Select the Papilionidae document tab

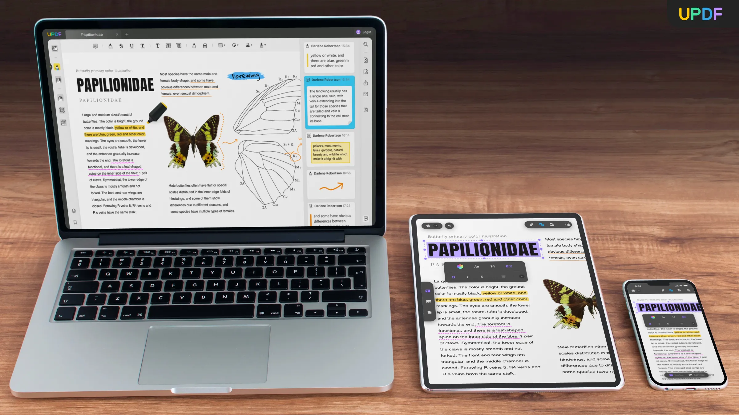tap(91, 34)
